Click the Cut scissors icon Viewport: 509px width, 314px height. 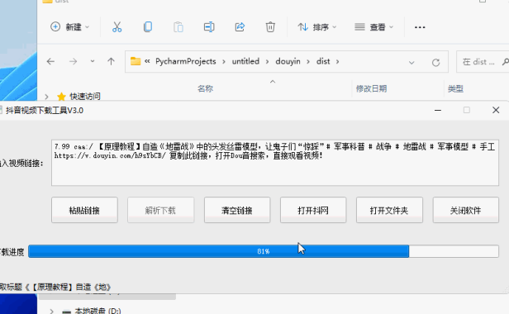point(117,27)
